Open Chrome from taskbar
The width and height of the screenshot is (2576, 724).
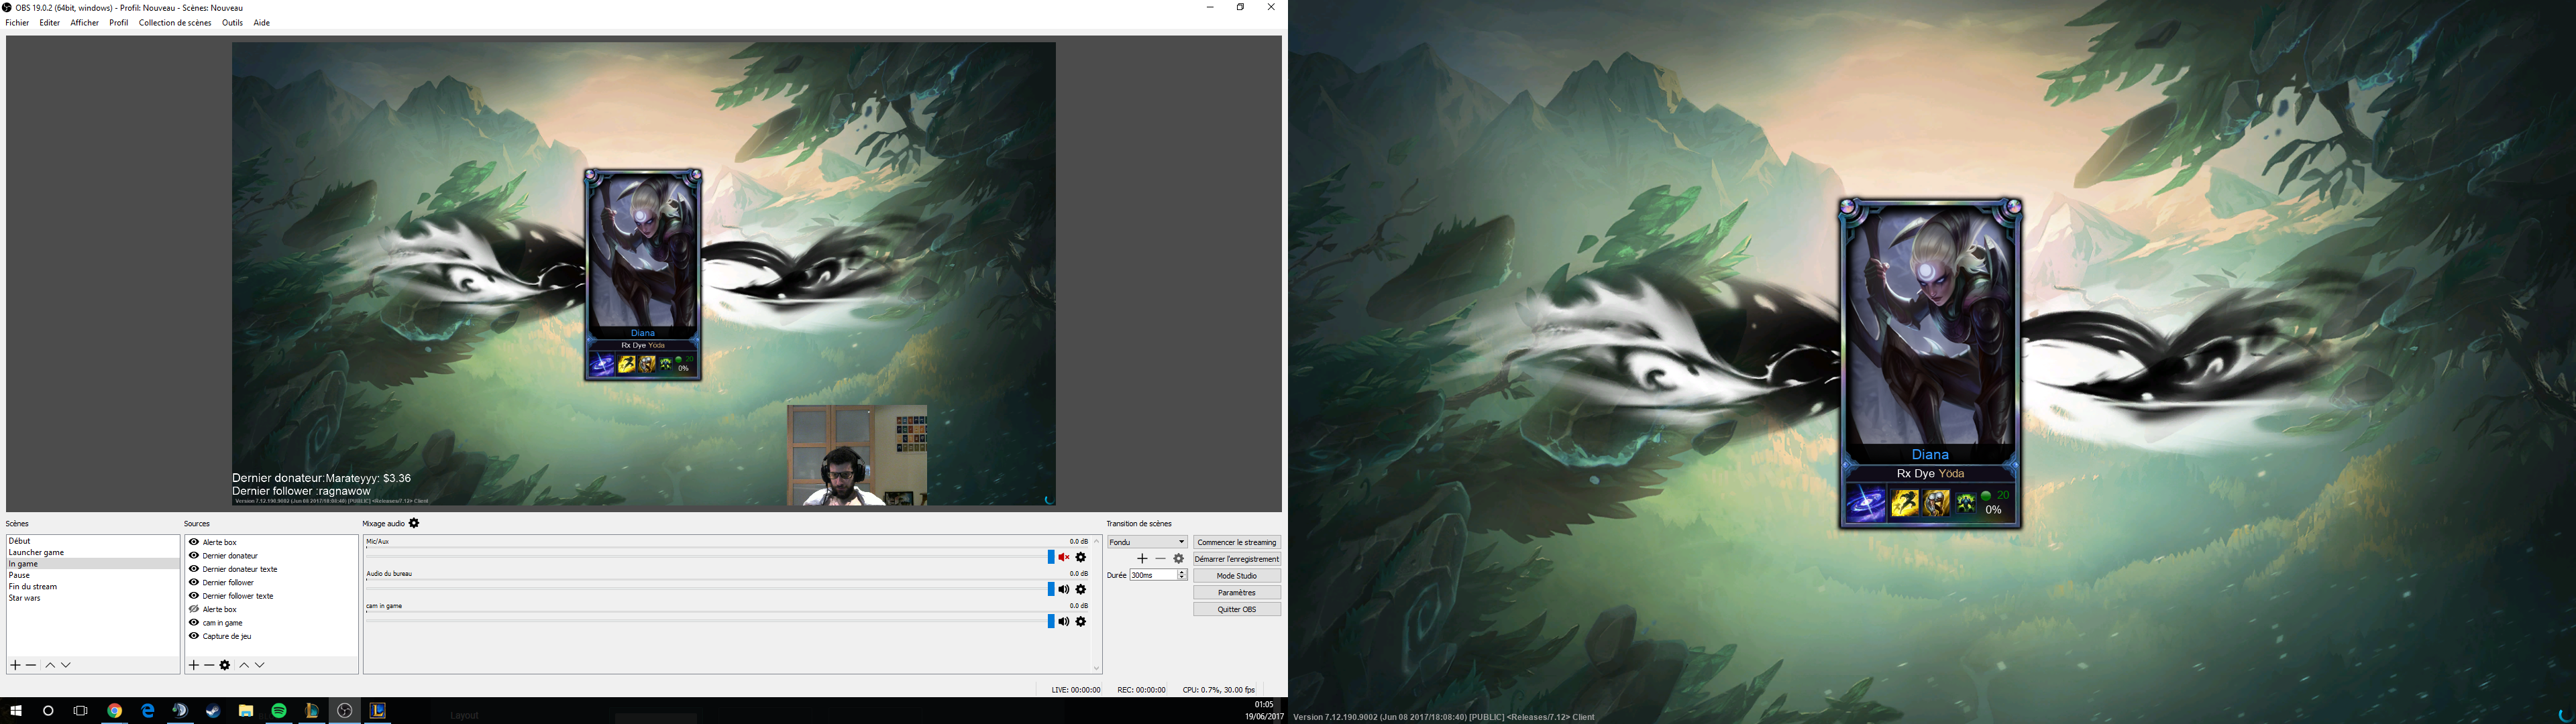pyautogui.click(x=115, y=711)
